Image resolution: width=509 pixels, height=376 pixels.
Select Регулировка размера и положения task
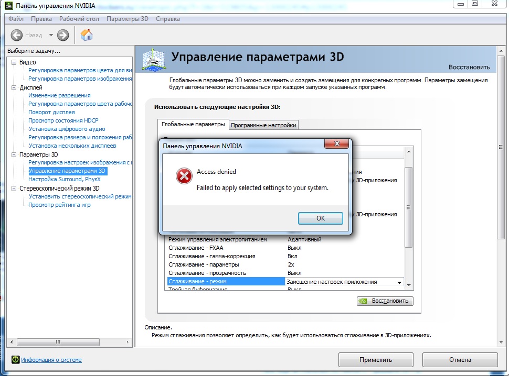click(x=80, y=137)
